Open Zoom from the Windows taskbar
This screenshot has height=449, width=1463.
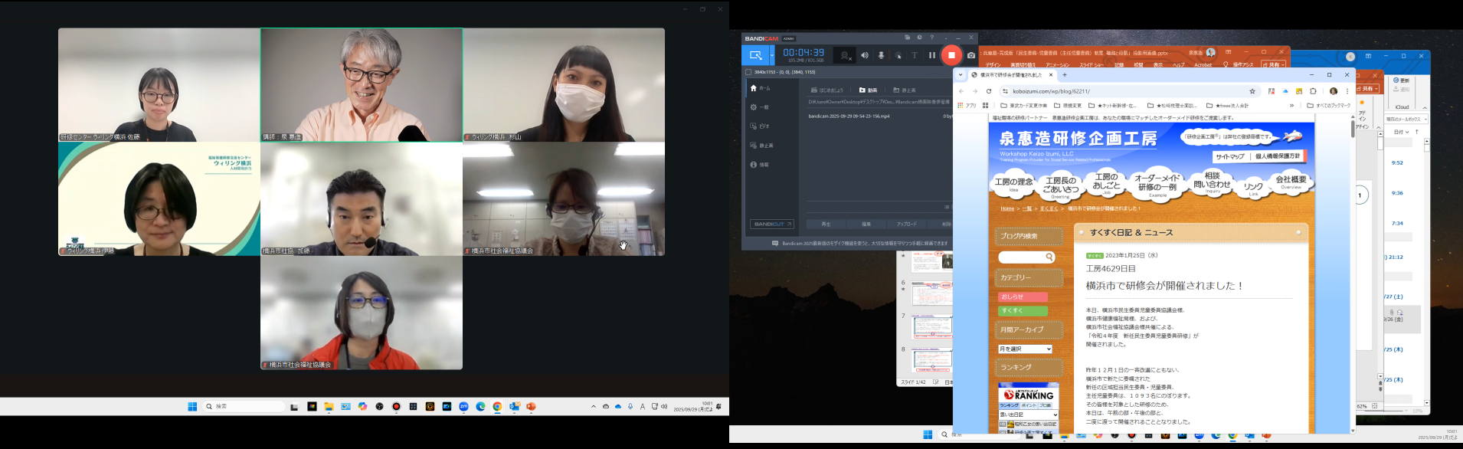[x=463, y=407]
